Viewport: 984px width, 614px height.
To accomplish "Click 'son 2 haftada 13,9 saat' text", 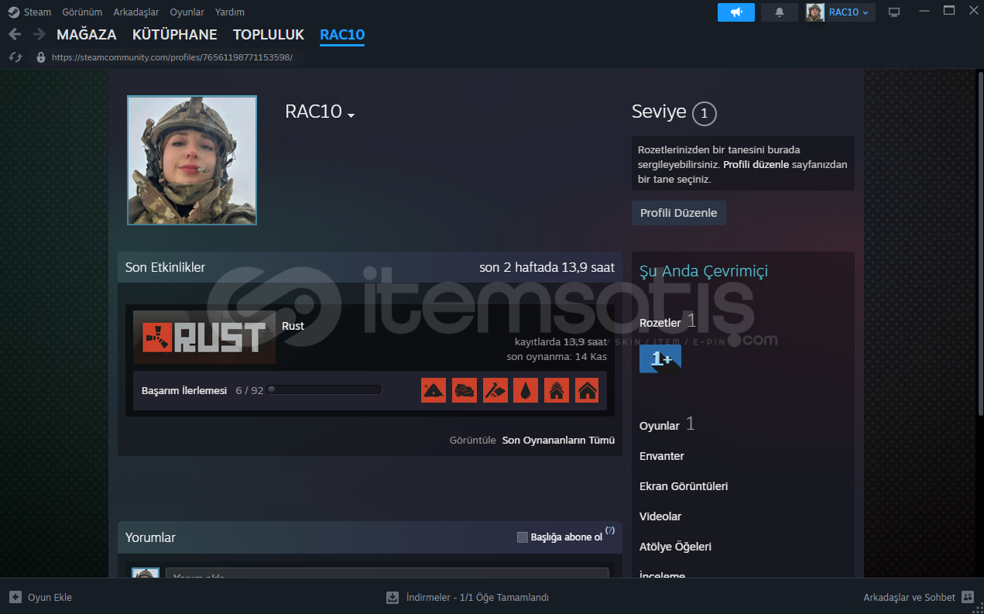I will point(547,267).
